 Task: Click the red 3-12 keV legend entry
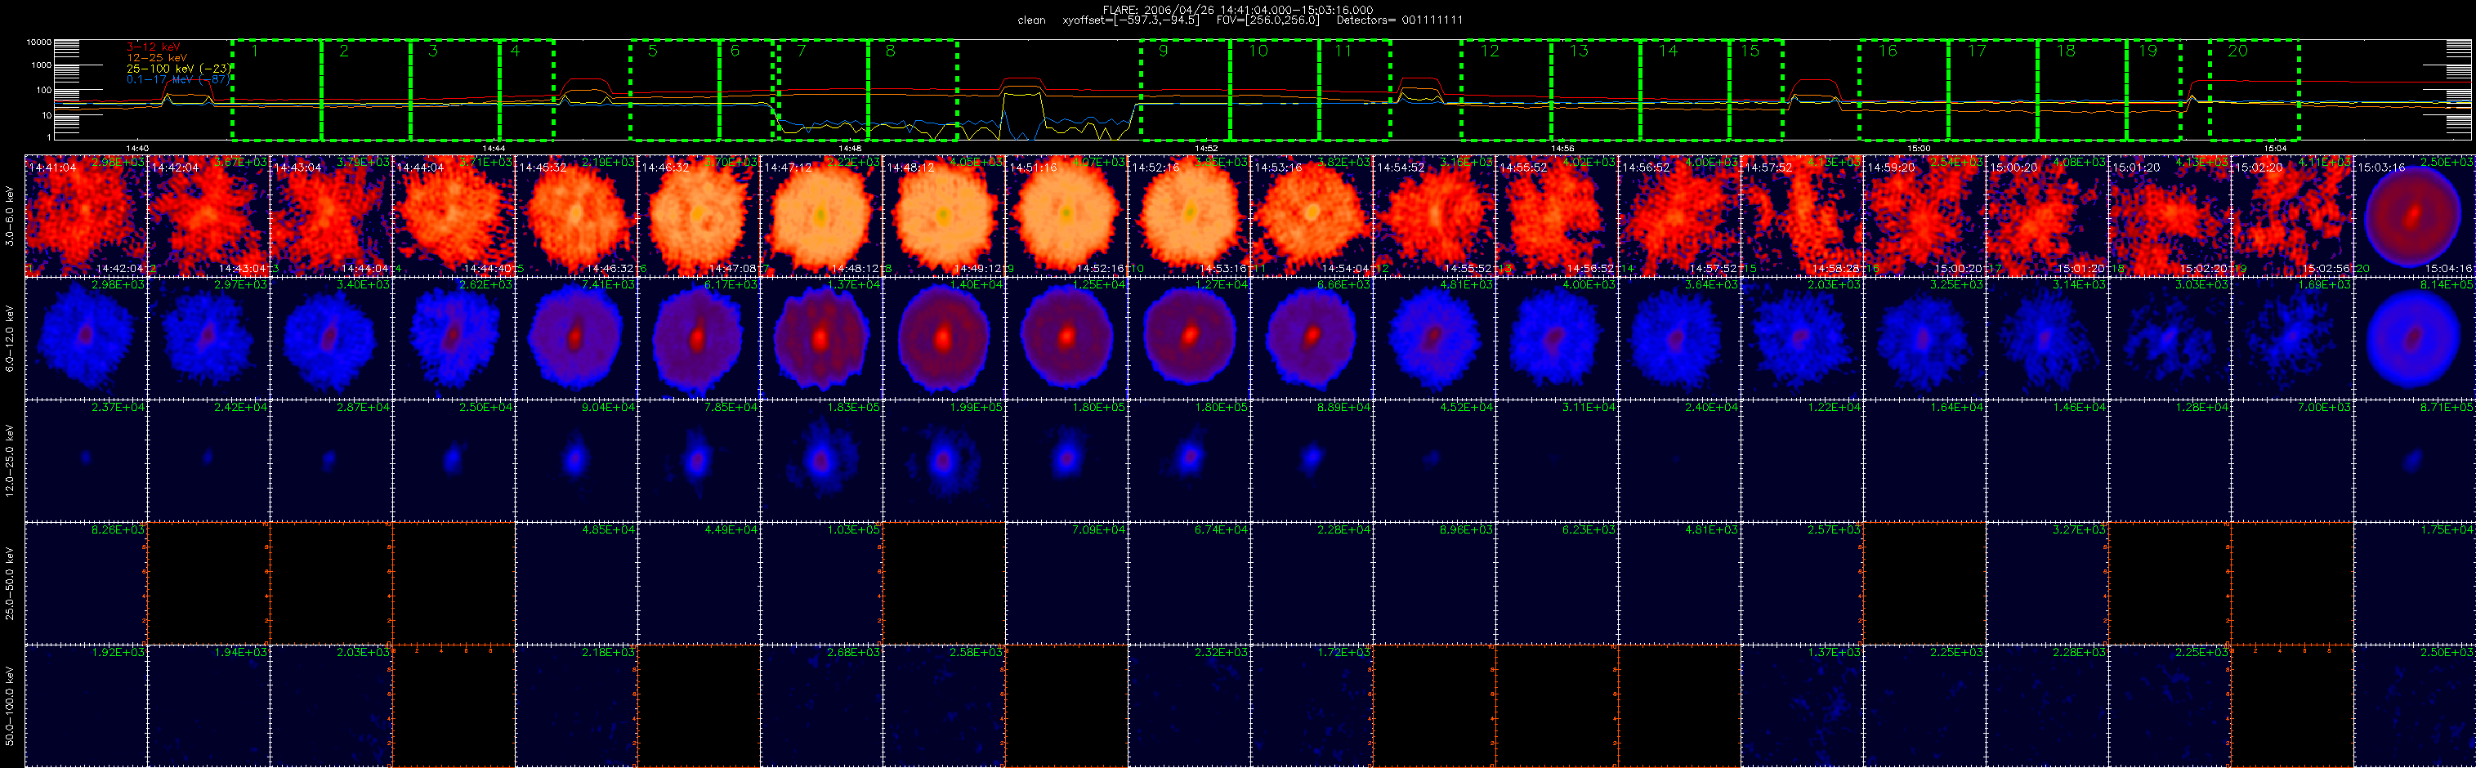pos(154,47)
